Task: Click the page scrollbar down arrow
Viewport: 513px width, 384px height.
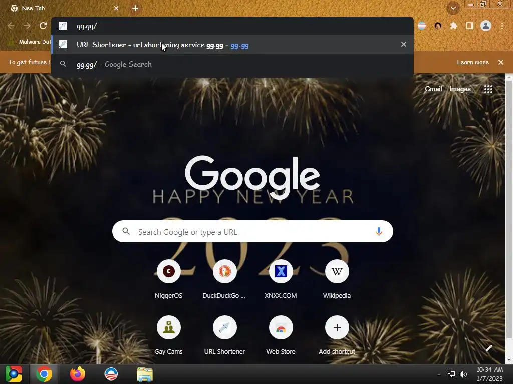Action: coord(509,360)
